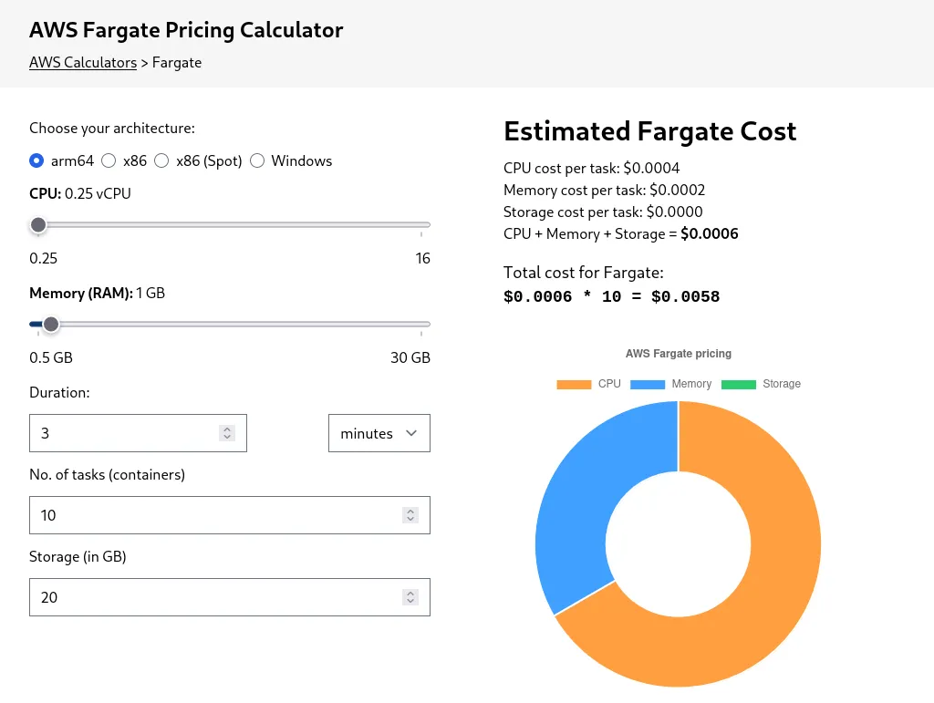The image size is (934, 703).
Task: Click the CPU vCPU slider handle
Action: [x=38, y=225]
